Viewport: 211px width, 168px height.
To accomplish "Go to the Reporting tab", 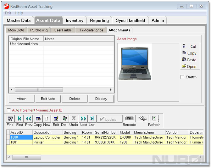I will tap(99, 20).
